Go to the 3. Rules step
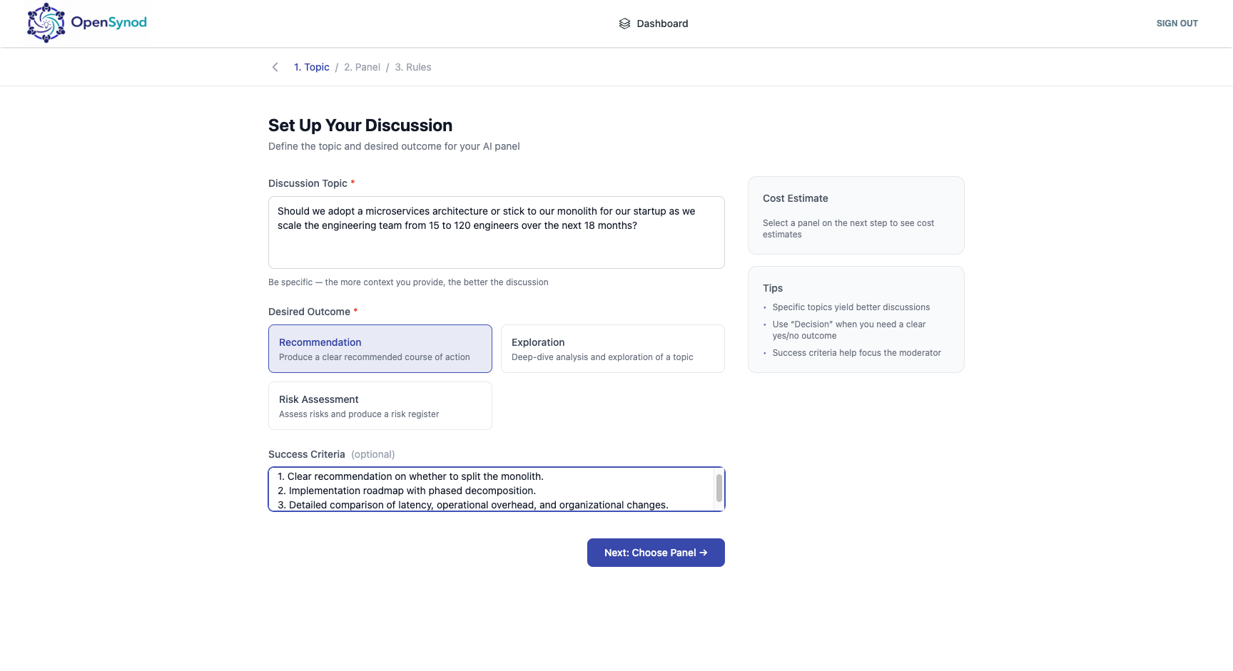This screenshot has height=671, width=1233. coord(413,67)
